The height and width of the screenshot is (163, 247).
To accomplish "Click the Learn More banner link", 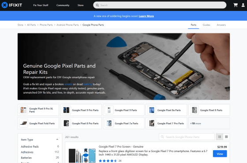I will click(146, 16).
